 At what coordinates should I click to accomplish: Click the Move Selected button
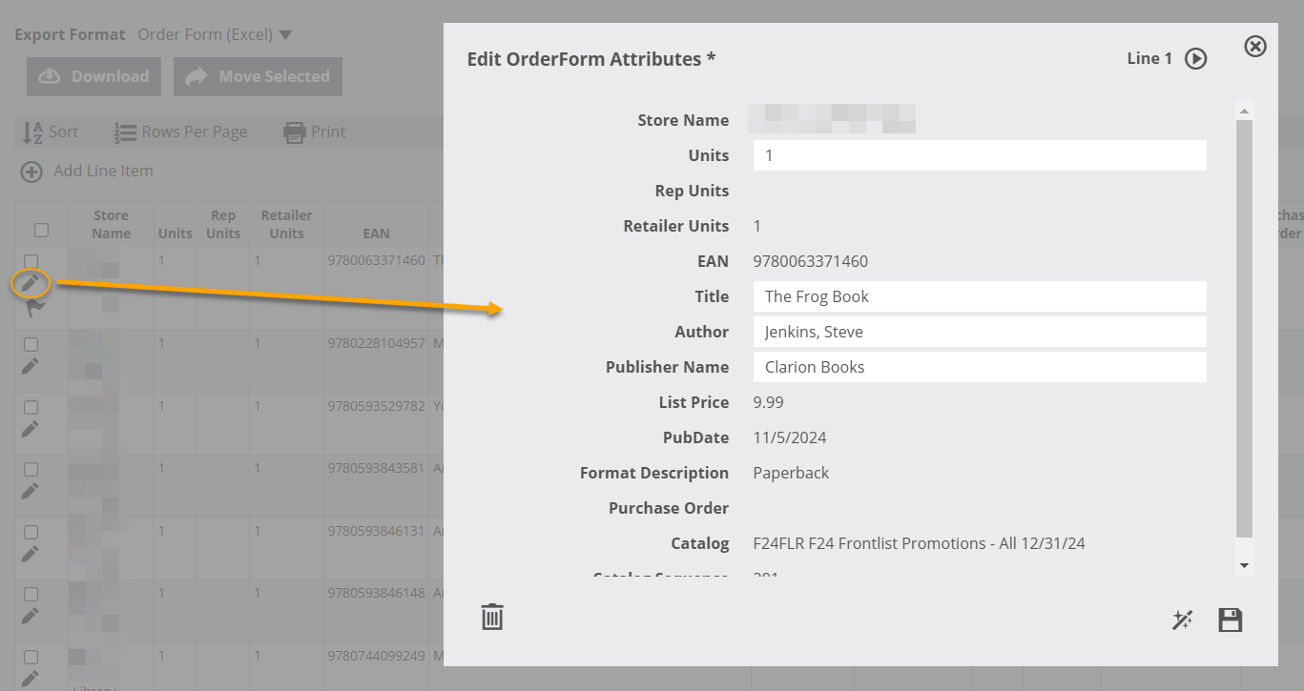pos(258,77)
